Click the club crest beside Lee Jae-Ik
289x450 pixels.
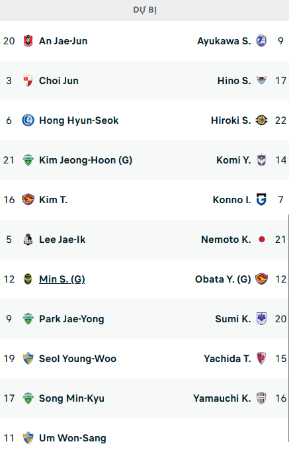(28, 240)
